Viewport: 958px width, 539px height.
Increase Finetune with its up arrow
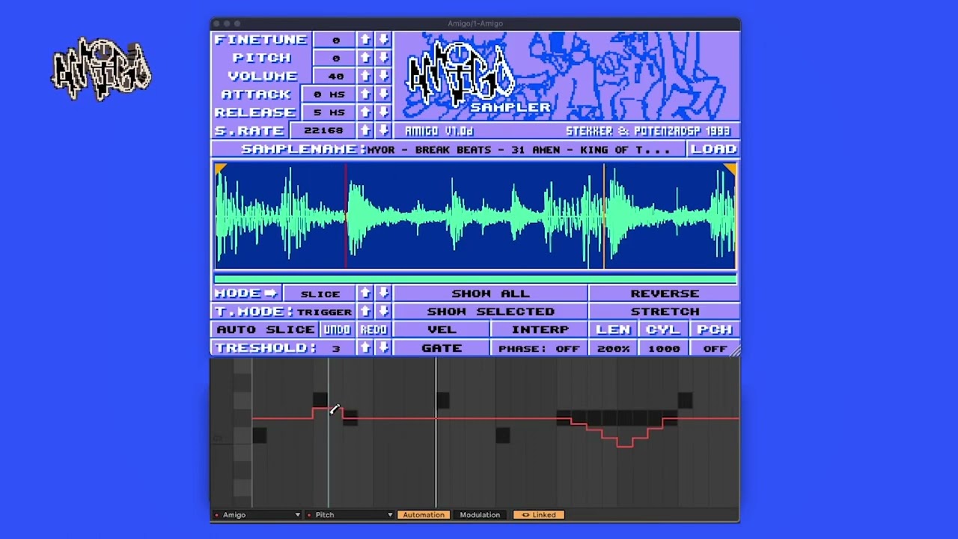click(x=365, y=40)
